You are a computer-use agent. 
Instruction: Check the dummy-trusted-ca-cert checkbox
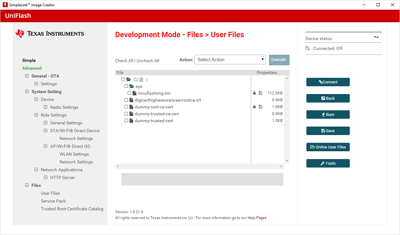126,114
